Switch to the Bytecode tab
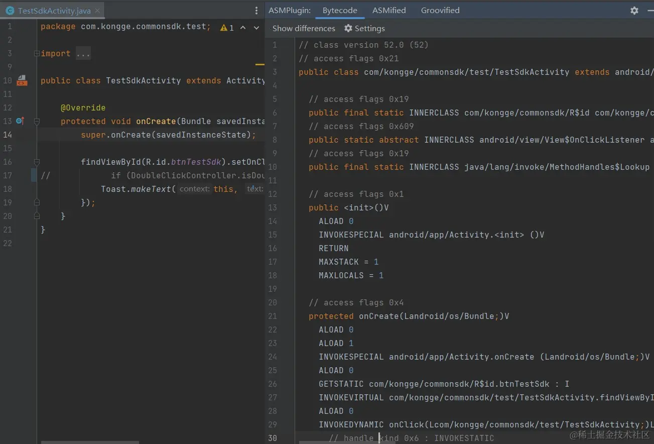The width and height of the screenshot is (654, 444). (x=340, y=11)
